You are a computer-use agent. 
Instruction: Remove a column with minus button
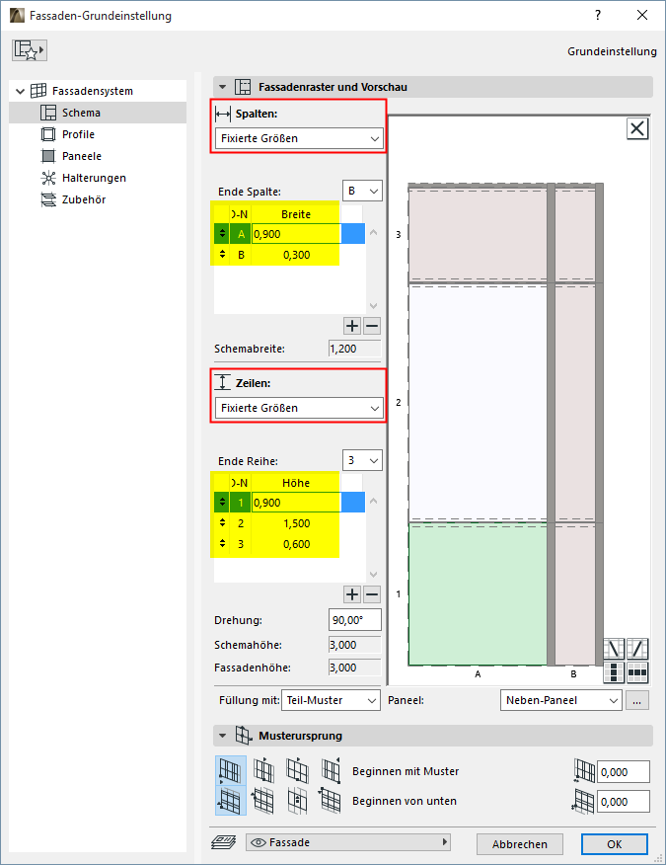[x=372, y=326]
